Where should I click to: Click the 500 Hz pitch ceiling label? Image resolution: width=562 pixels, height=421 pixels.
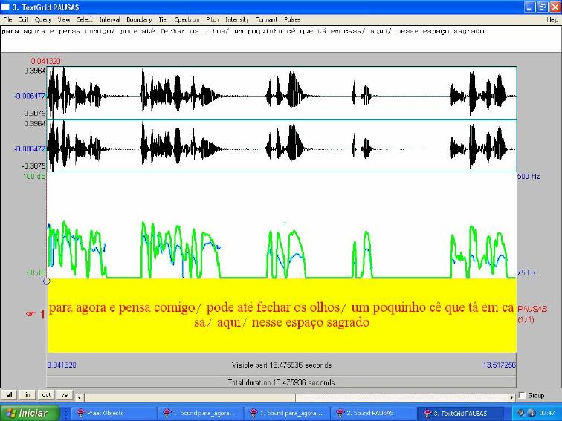tap(529, 177)
